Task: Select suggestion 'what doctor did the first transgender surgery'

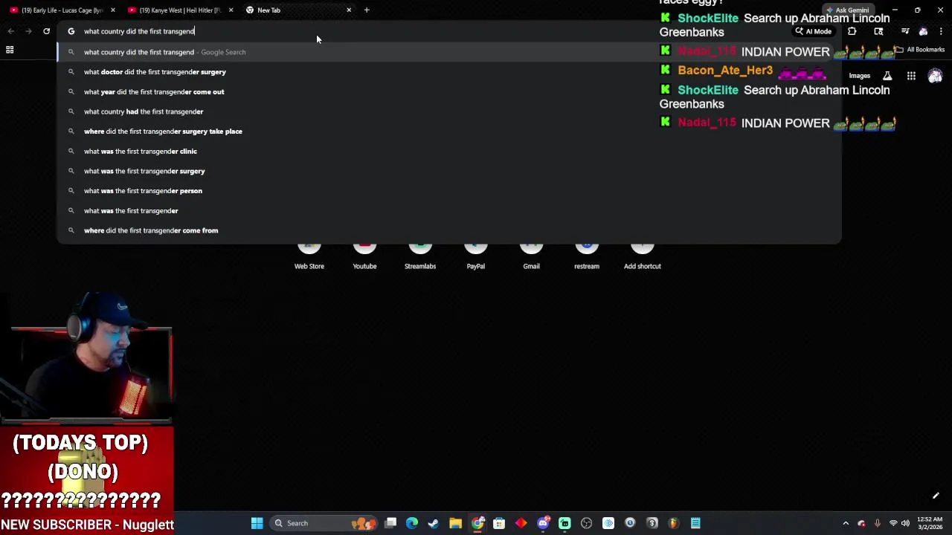Action: pos(449,72)
